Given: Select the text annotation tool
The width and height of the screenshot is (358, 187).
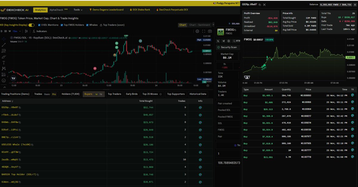Looking at the screenshot, I should 4,63.
